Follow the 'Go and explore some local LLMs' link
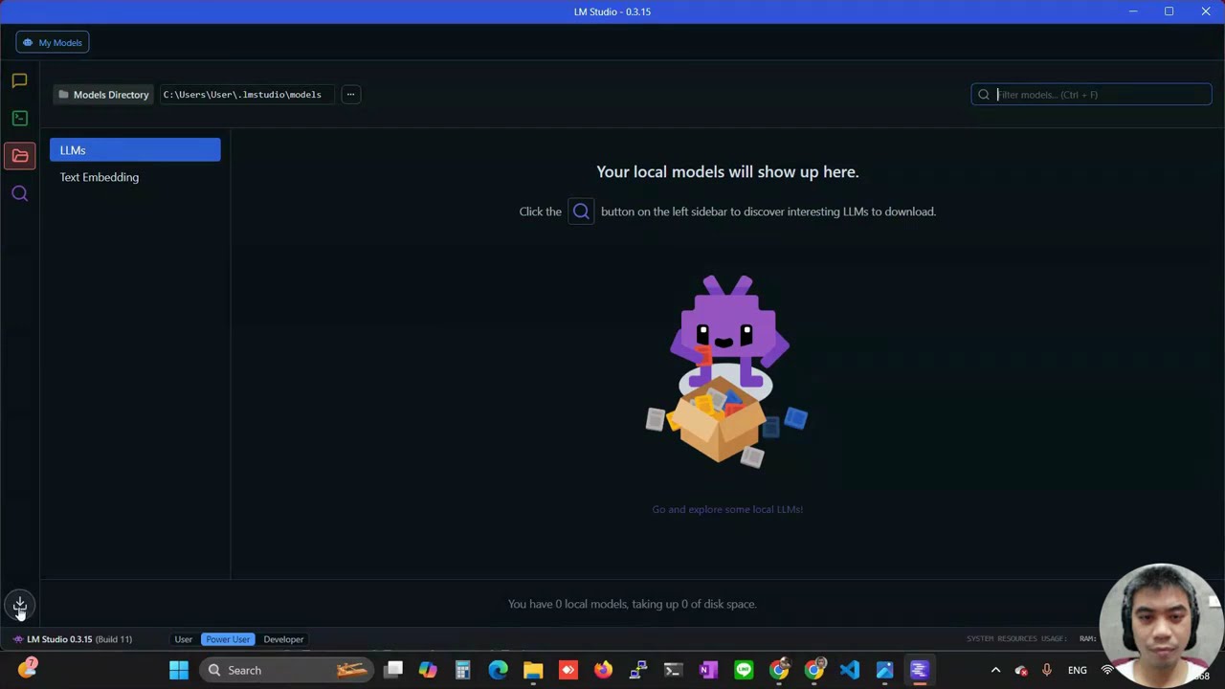 pos(727,509)
